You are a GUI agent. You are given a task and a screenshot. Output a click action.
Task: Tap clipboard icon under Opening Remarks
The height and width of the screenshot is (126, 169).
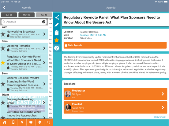coord(8,50)
